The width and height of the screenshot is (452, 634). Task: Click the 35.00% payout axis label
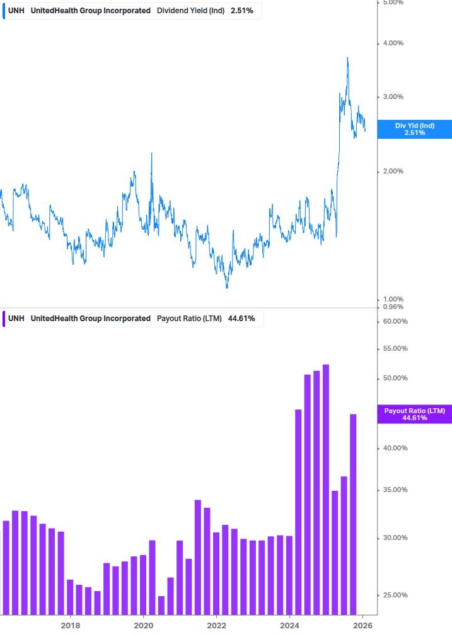[x=395, y=490]
